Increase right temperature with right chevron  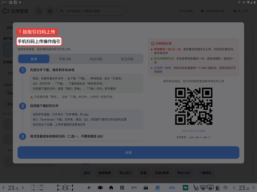254,188
